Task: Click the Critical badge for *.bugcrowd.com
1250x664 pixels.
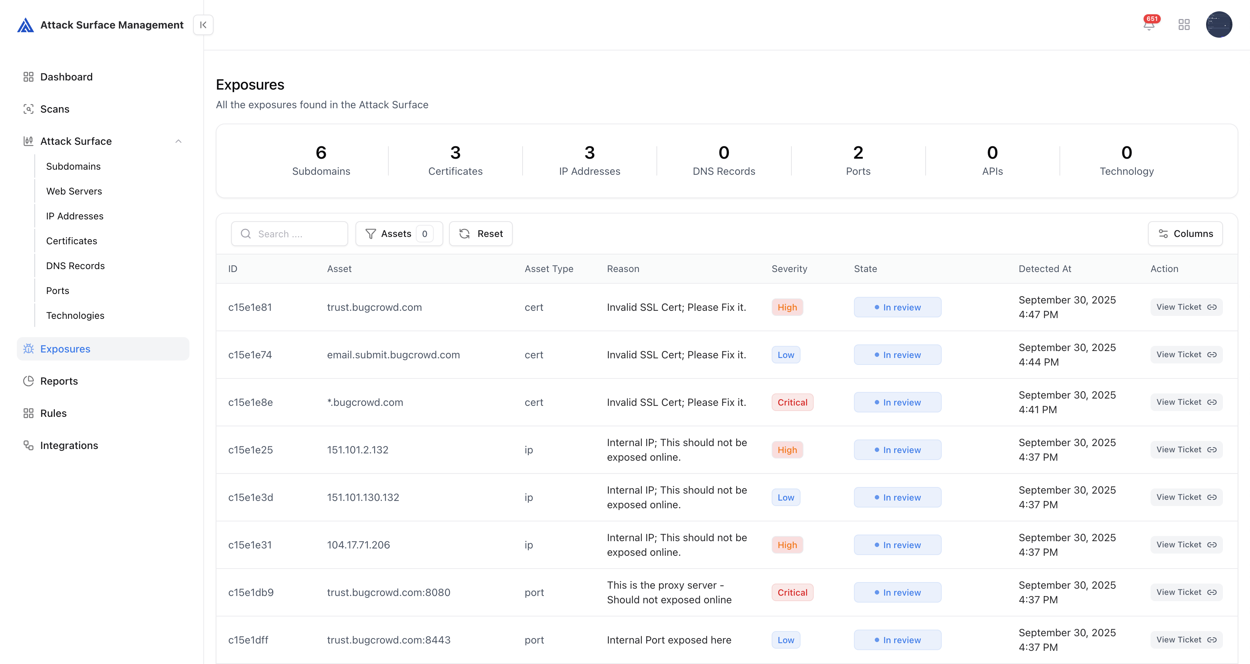Action: click(792, 403)
